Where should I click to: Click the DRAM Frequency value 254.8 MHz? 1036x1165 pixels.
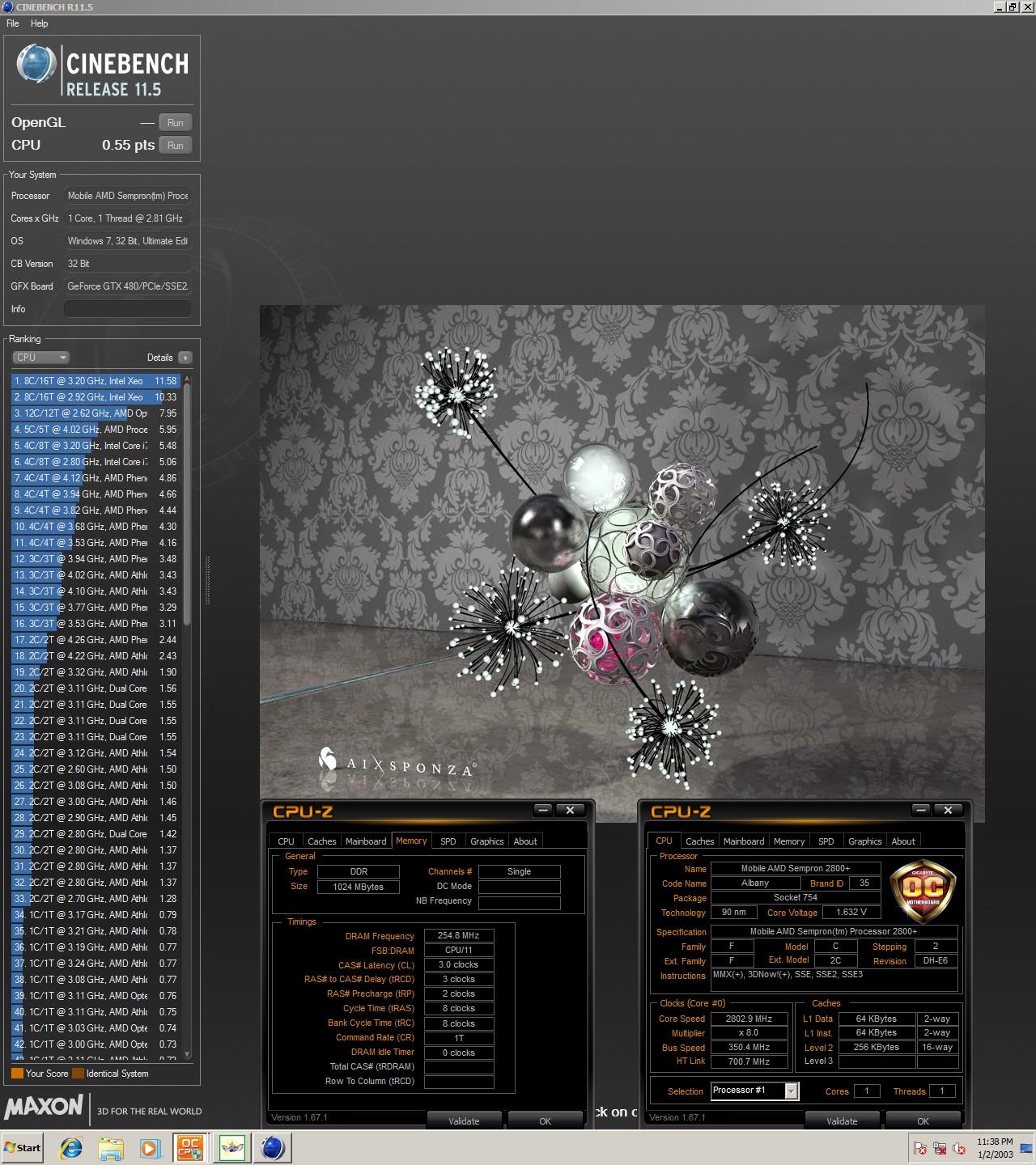tap(459, 936)
